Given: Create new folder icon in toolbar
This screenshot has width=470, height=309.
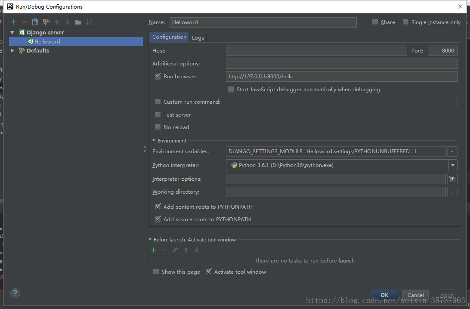Looking at the screenshot, I should 78,22.
